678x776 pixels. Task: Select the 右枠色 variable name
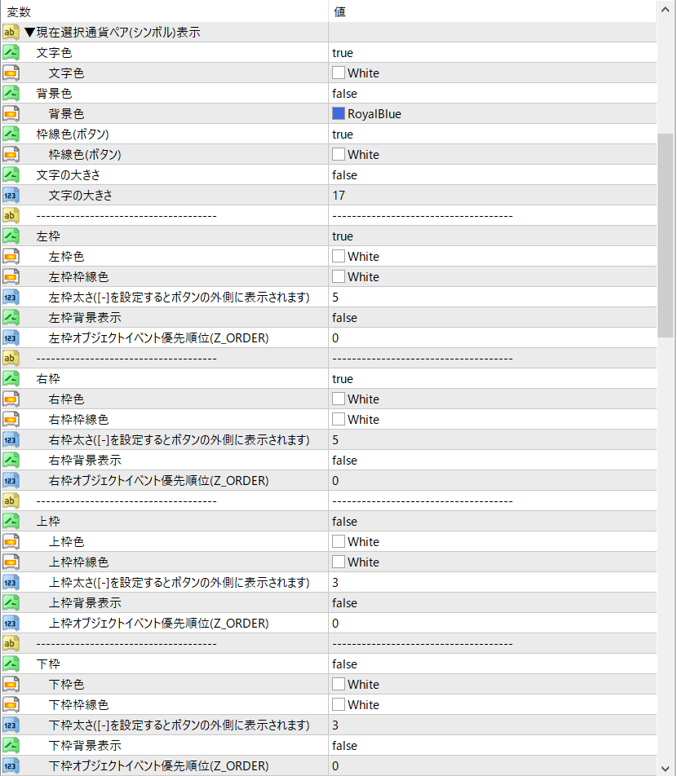66,399
